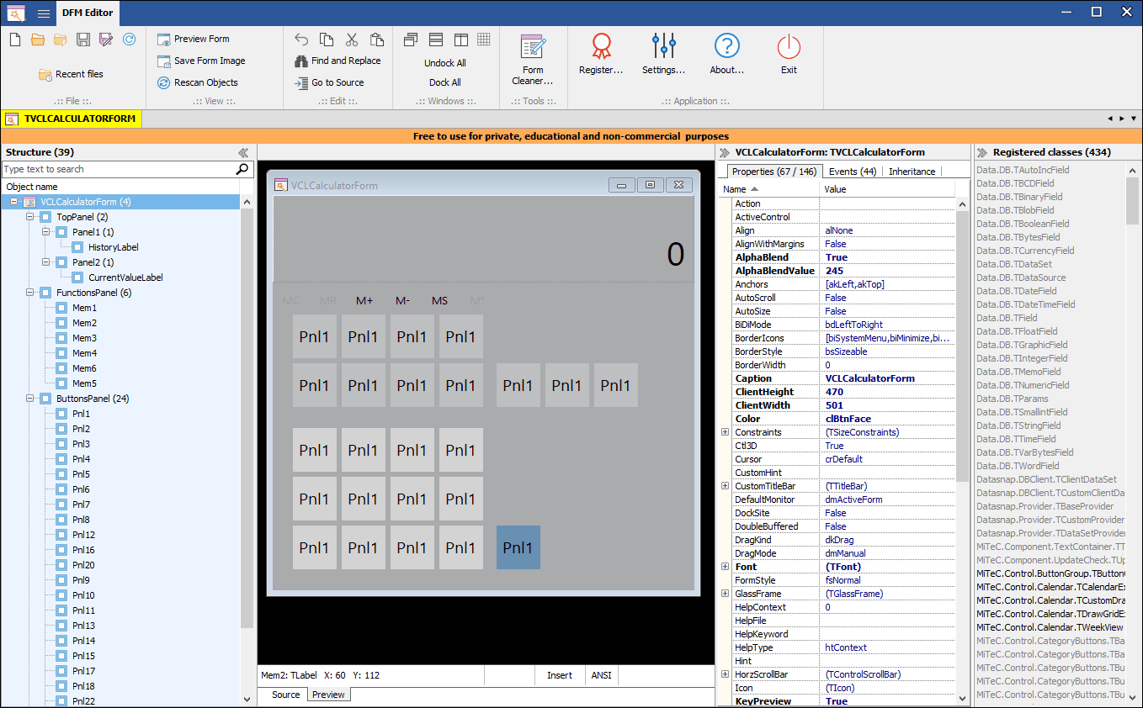Click the Dock All button

[x=445, y=82]
